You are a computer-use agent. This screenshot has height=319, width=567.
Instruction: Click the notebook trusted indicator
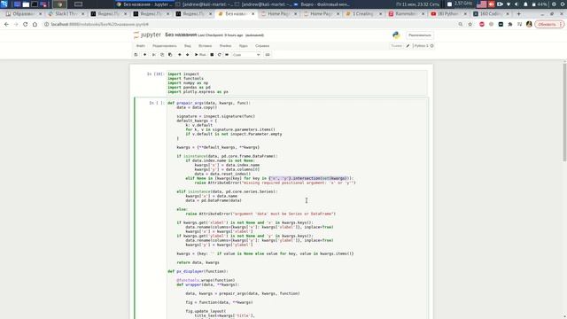pyautogui.click(x=396, y=46)
